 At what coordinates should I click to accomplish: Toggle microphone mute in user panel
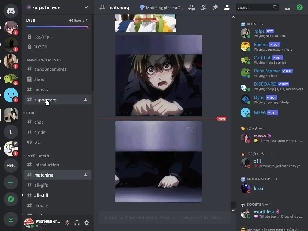coord(67,223)
